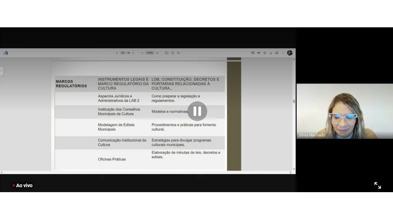Pause the live video playback
The image size is (393, 221).
coord(197,111)
